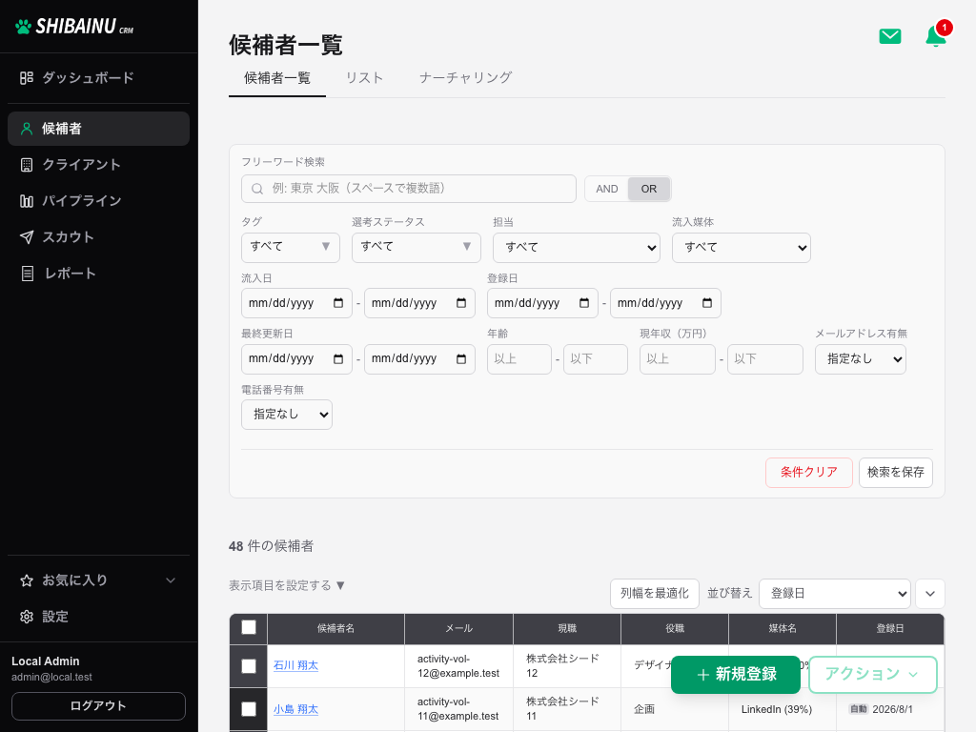This screenshot has height=732, width=976.
Task: Open the mail envelope icon
Action: pos(889,36)
